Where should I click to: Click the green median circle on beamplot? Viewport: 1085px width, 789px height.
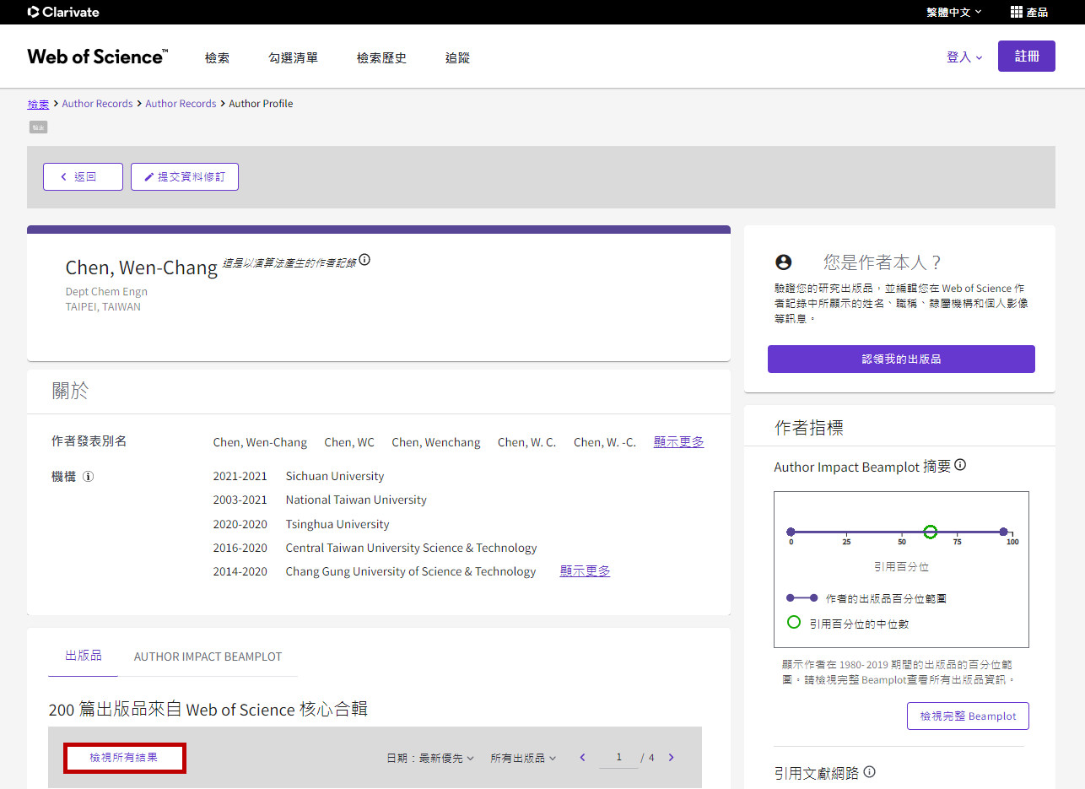[x=930, y=532]
